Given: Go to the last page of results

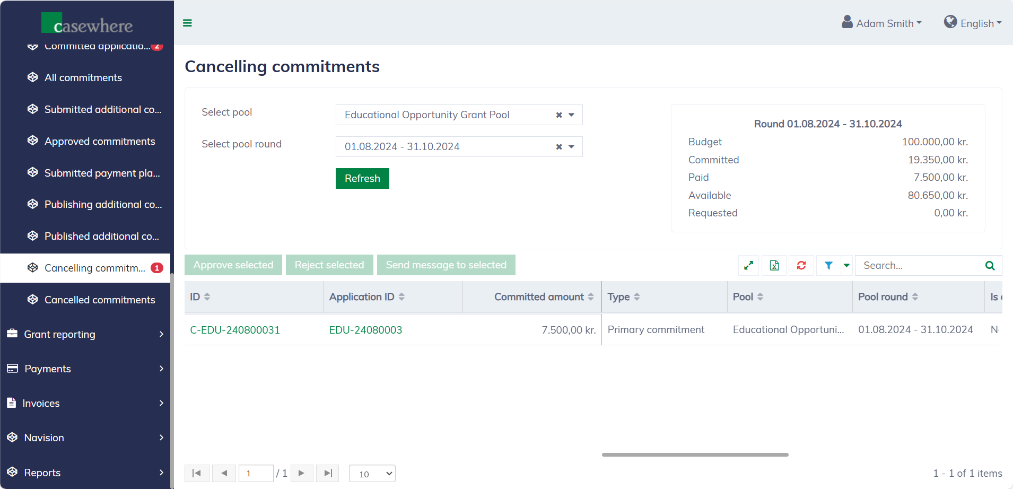Looking at the screenshot, I should click(x=328, y=473).
